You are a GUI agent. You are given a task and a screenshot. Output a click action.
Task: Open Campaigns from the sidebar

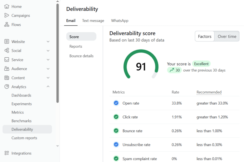click(21, 16)
